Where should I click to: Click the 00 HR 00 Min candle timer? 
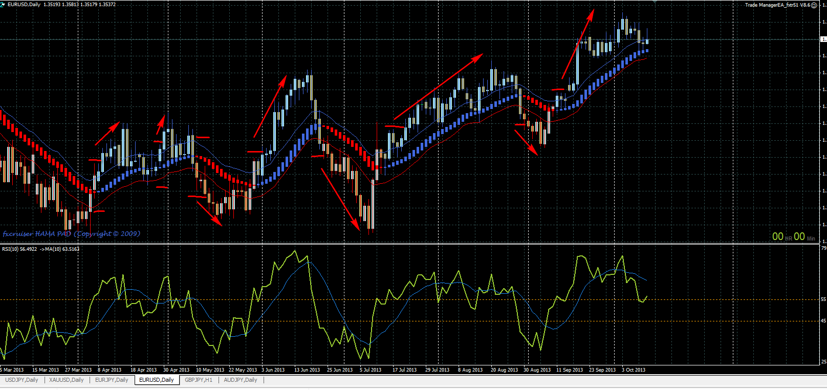pos(793,236)
